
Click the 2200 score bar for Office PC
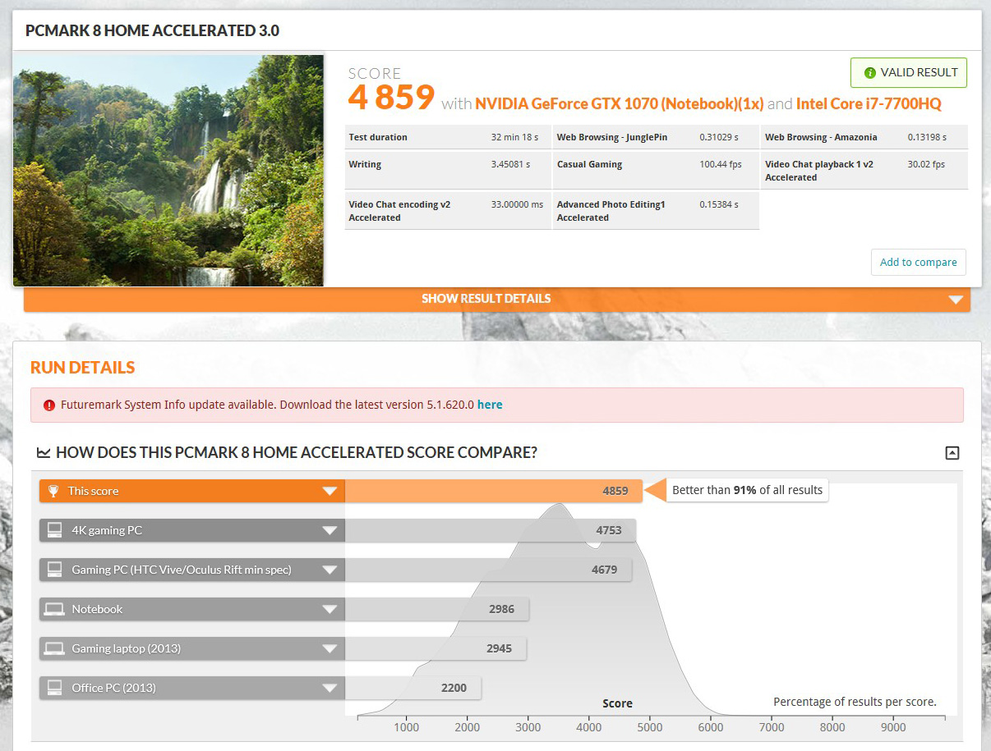pyautogui.click(x=413, y=688)
